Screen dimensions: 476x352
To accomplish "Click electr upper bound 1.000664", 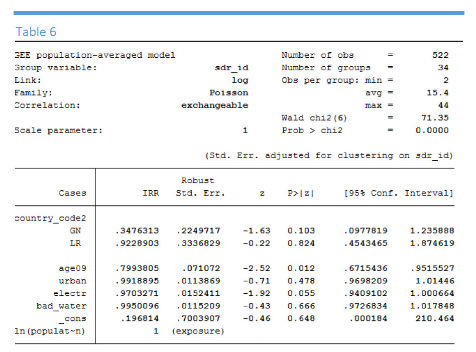I will tap(432, 293).
